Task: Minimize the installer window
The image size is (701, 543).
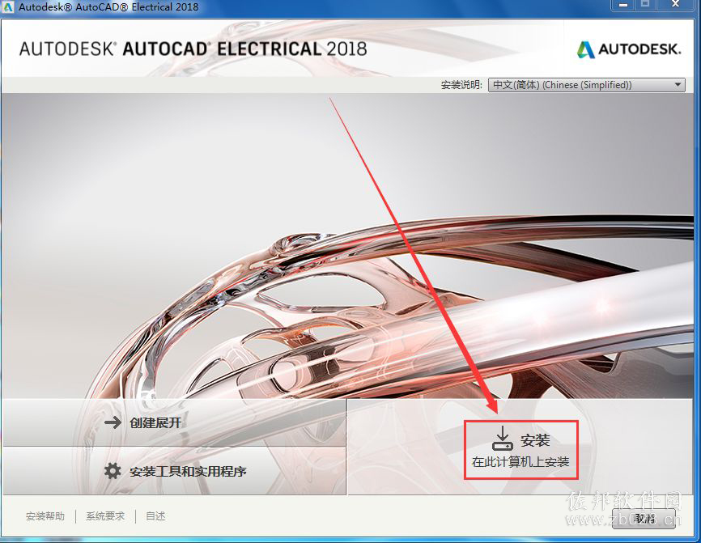Action: pyautogui.click(x=623, y=5)
